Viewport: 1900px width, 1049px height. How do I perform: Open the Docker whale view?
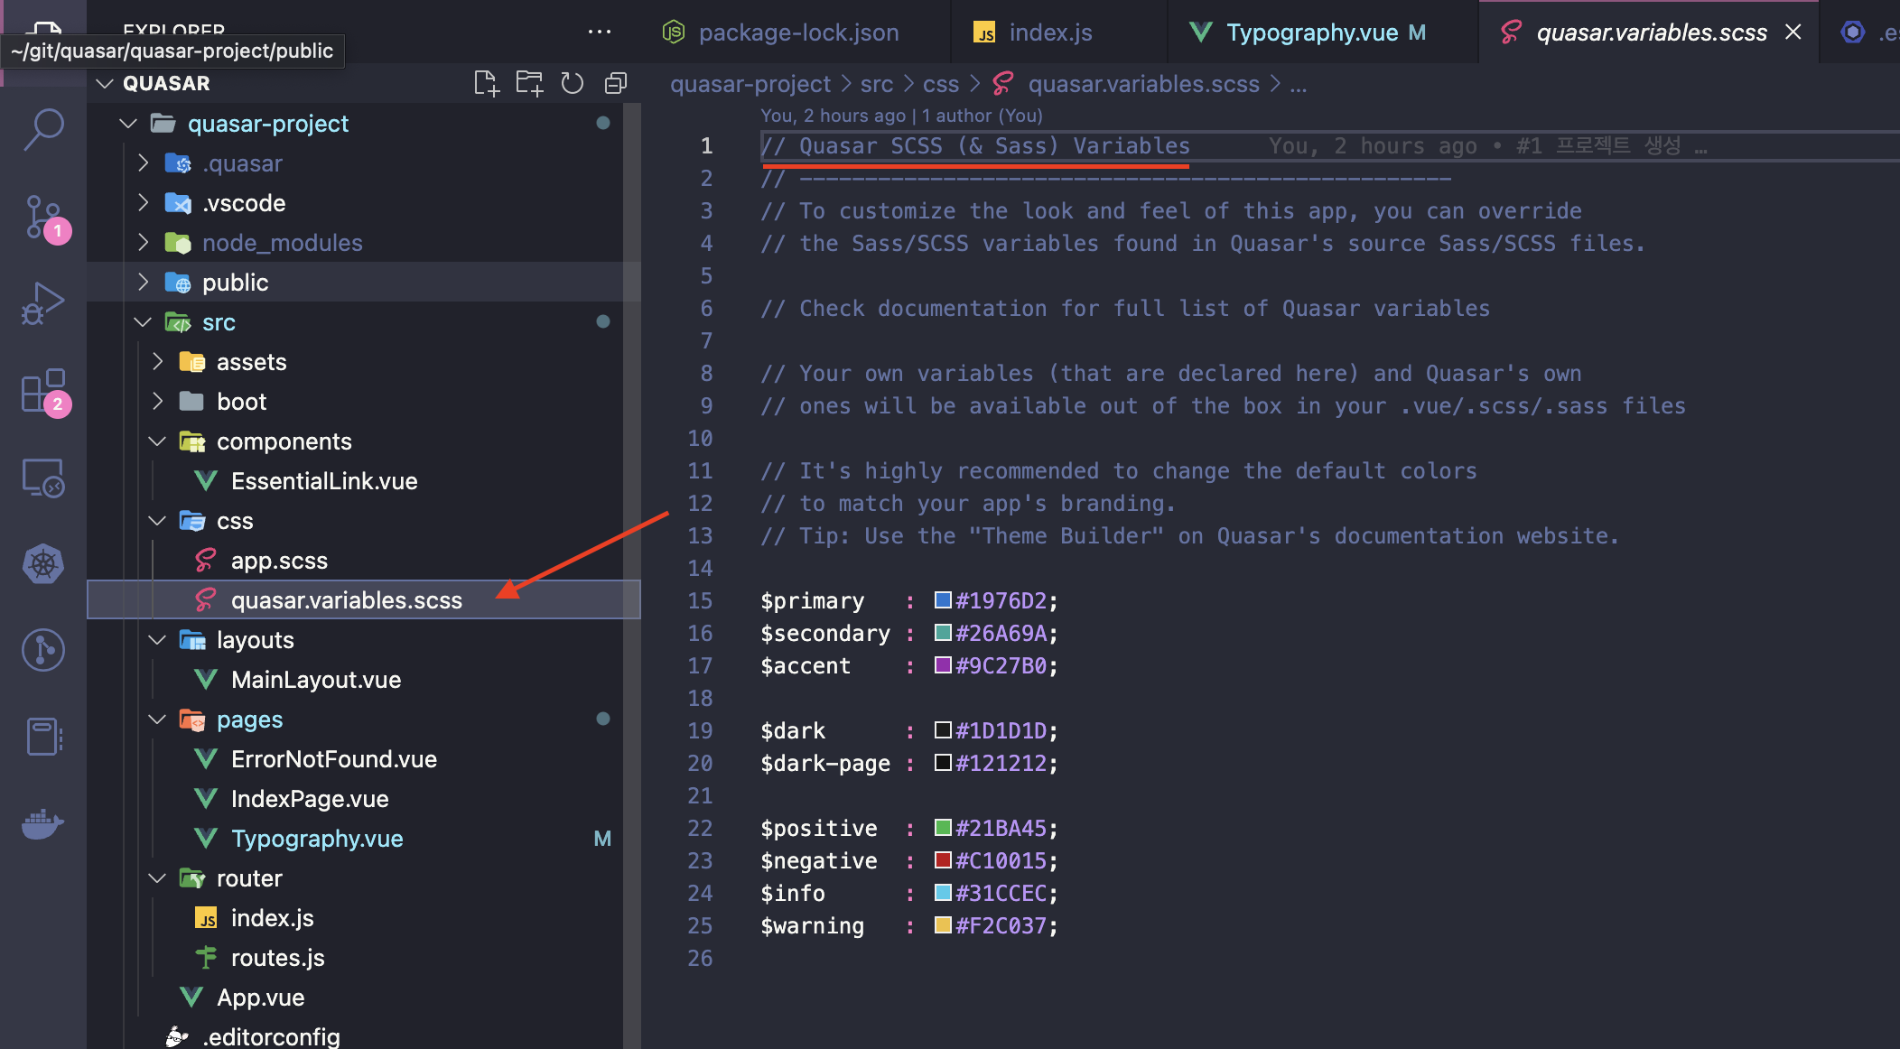43,823
